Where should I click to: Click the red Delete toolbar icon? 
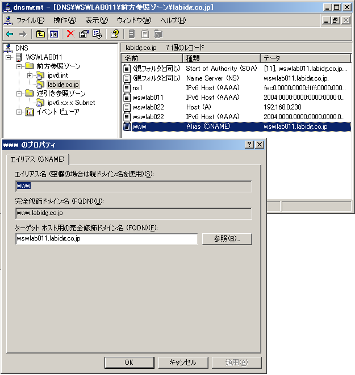pyautogui.click(x=70, y=34)
